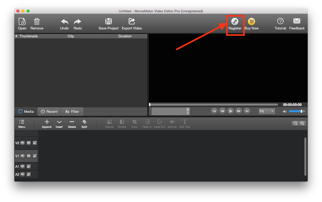The image size is (322, 202).
Task: Open the Buy Now shopping cart
Action: pyautogui.click(x=251, y=21)
